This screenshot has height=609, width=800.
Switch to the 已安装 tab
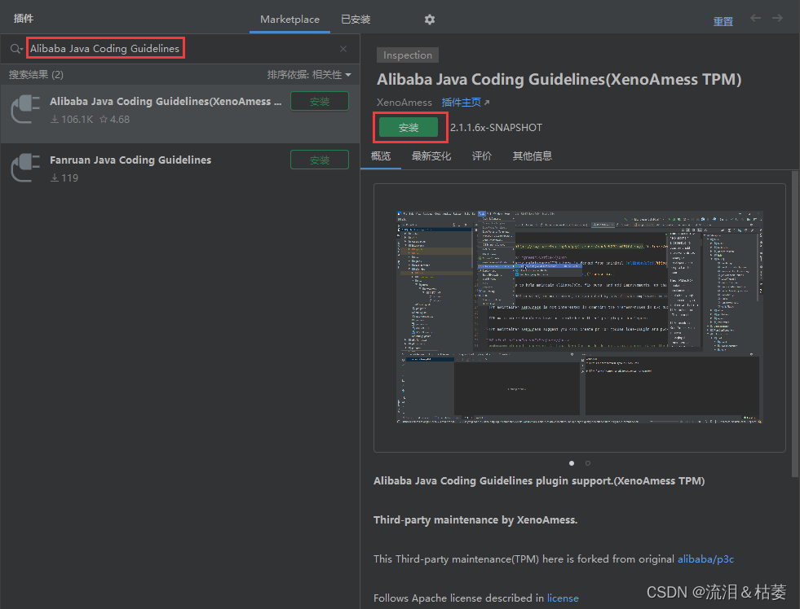356,20
